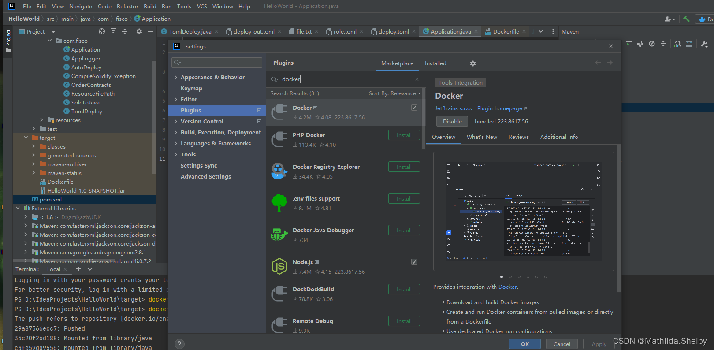
Task: Click the Node.js plugin icon
Action: tap(279, 266)
